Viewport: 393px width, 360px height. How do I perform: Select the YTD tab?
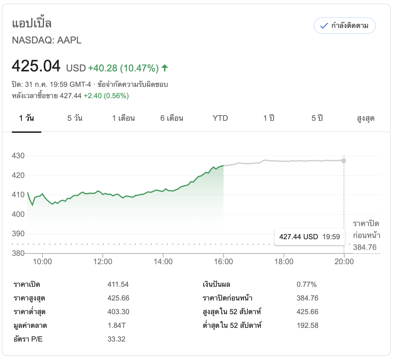click(220, 118)
